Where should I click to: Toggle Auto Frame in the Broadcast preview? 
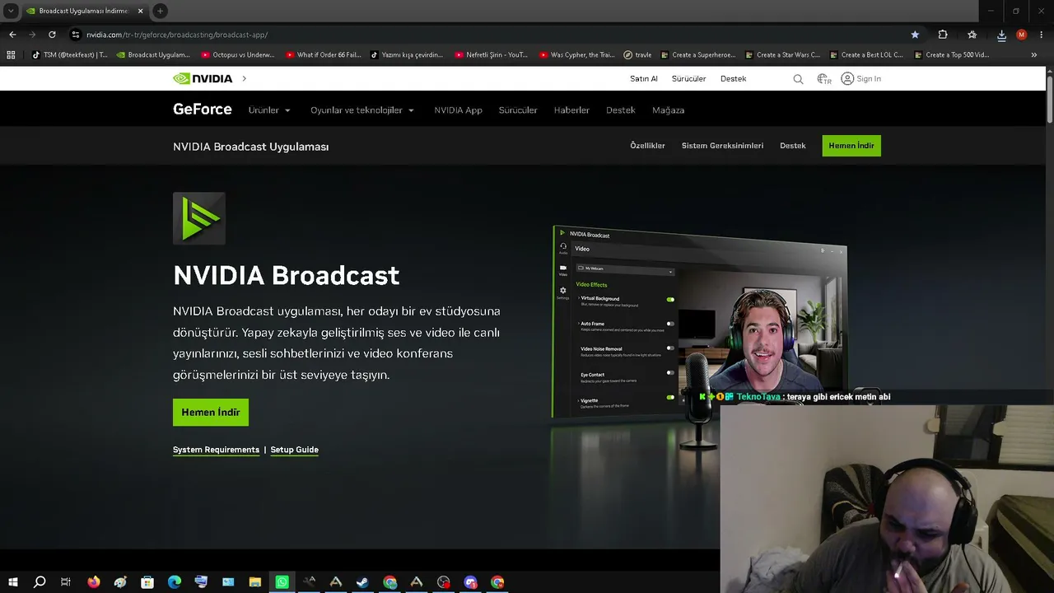(x=670, y=324)
